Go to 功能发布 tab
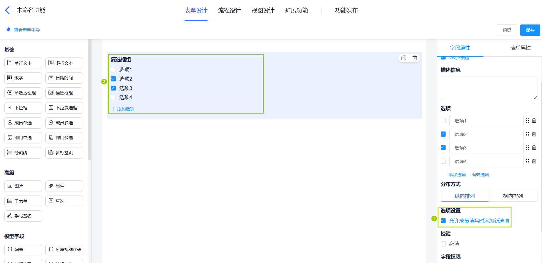Image resolution: width=542 pixels, height=263 pixels. [x=347, y=11]
